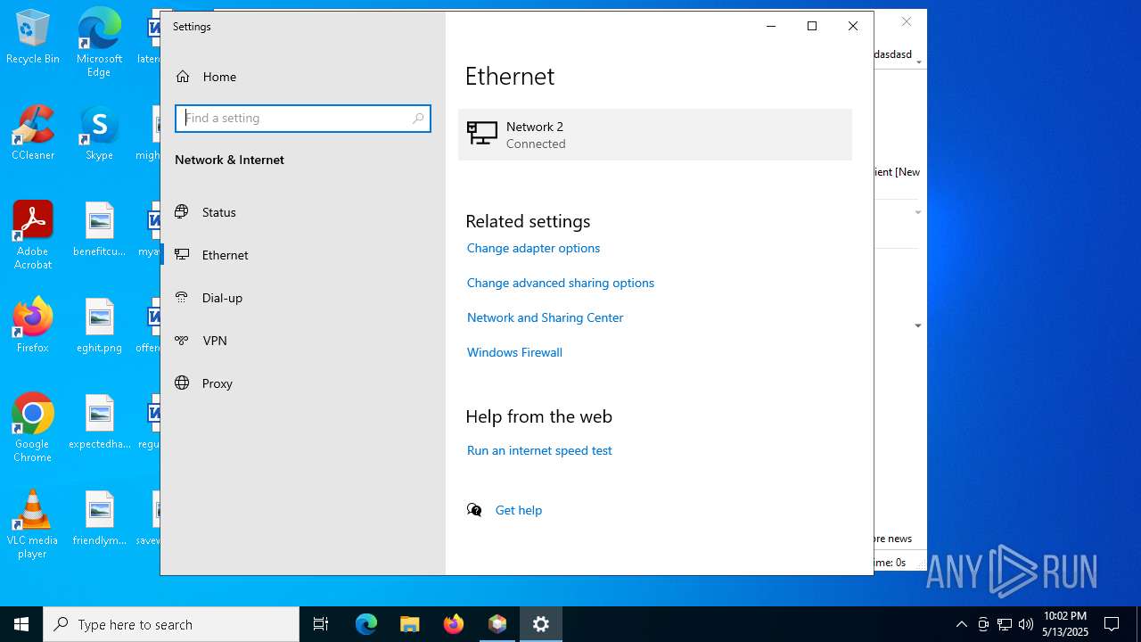Open CCleaner desktop shortcut

tap(33, 134)
